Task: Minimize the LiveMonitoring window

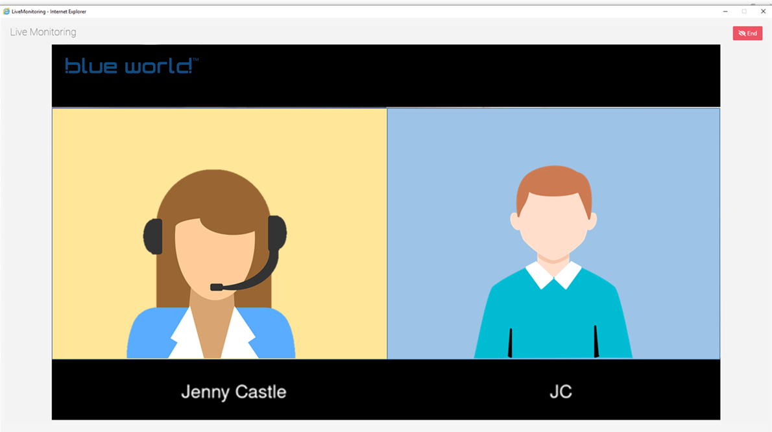Action: tap(725, 11)
